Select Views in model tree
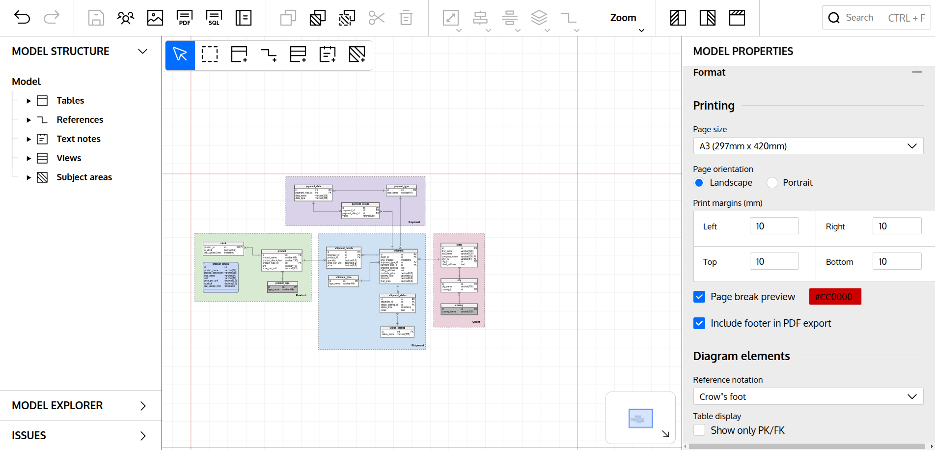935x450 pixels. tap(69, 158)
